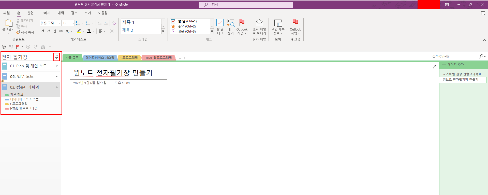Click the delete X icon in ribbon
488x195 pixels.
click(x=112, y=31)
